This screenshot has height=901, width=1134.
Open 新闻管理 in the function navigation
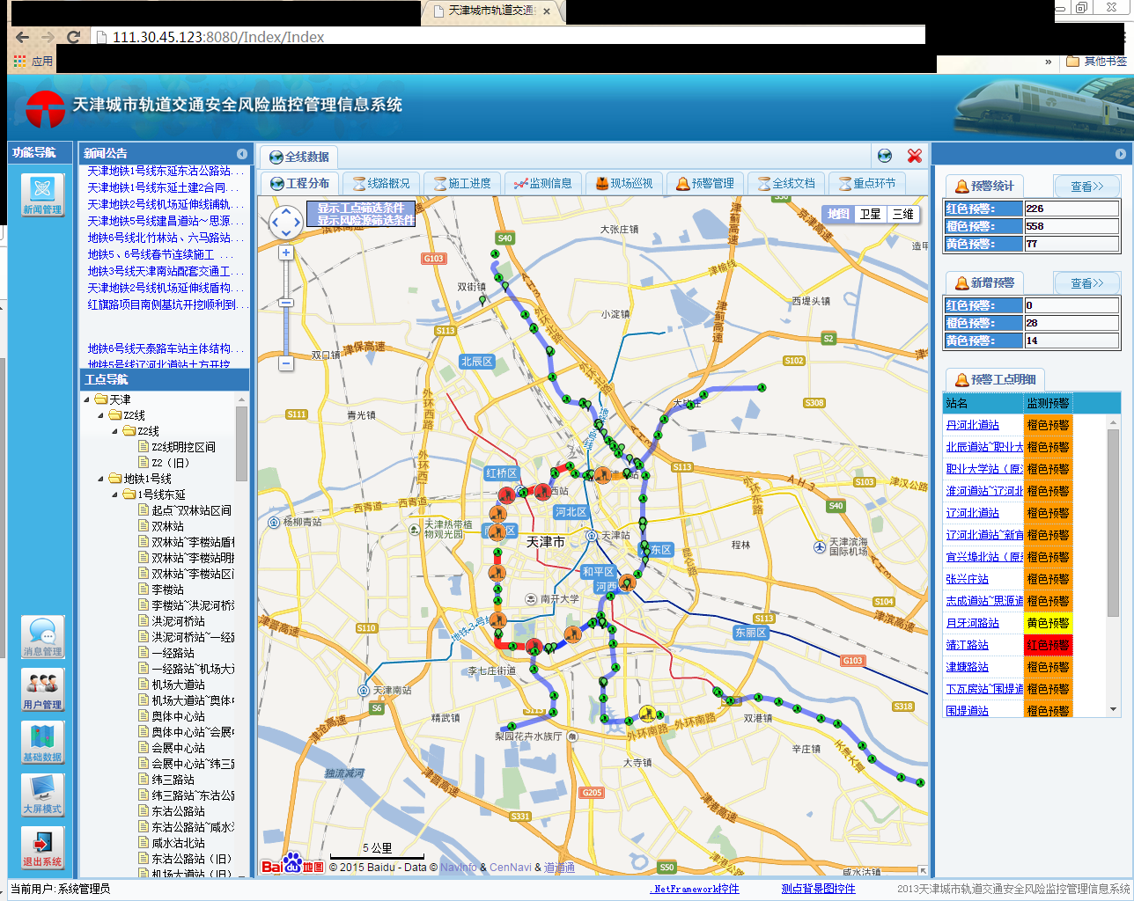click(42, 194)
